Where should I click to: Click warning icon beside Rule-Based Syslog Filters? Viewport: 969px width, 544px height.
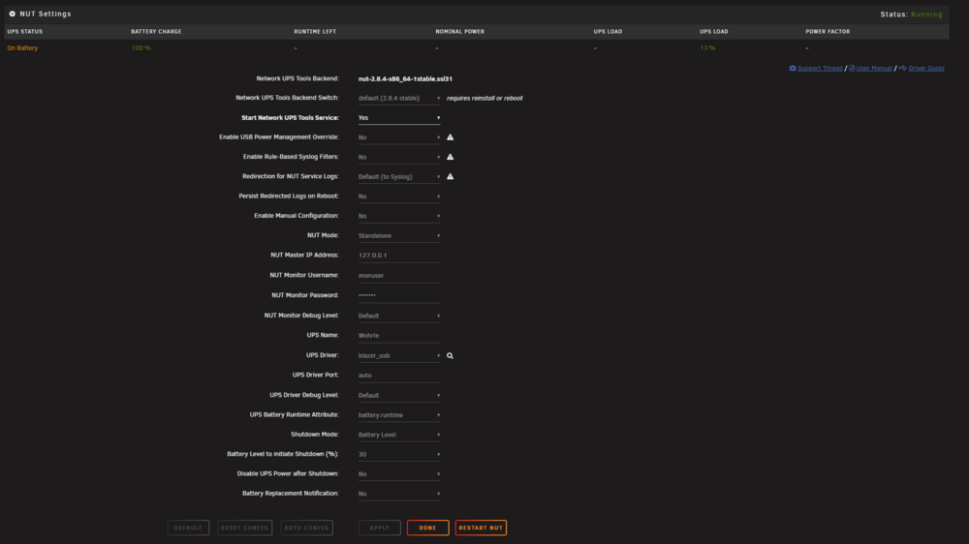(450, 157)
